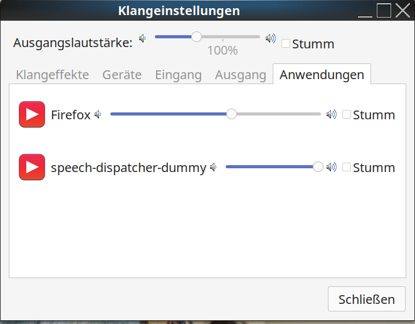Click speech-dispatcher-dummy low volume speaker icon
The height and width of the screenshot is (324, 415).
click(x=214, y=167)
